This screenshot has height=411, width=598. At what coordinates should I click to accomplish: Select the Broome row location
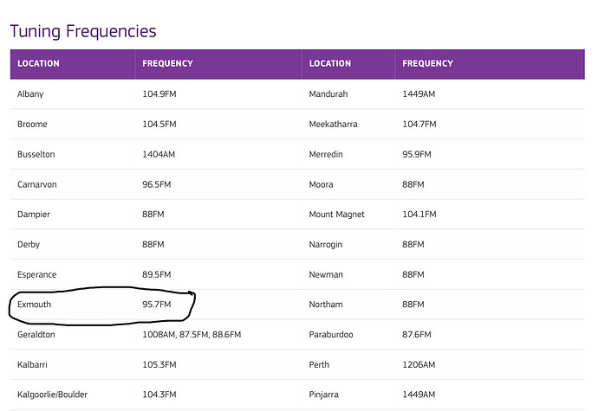click(33, 124)
